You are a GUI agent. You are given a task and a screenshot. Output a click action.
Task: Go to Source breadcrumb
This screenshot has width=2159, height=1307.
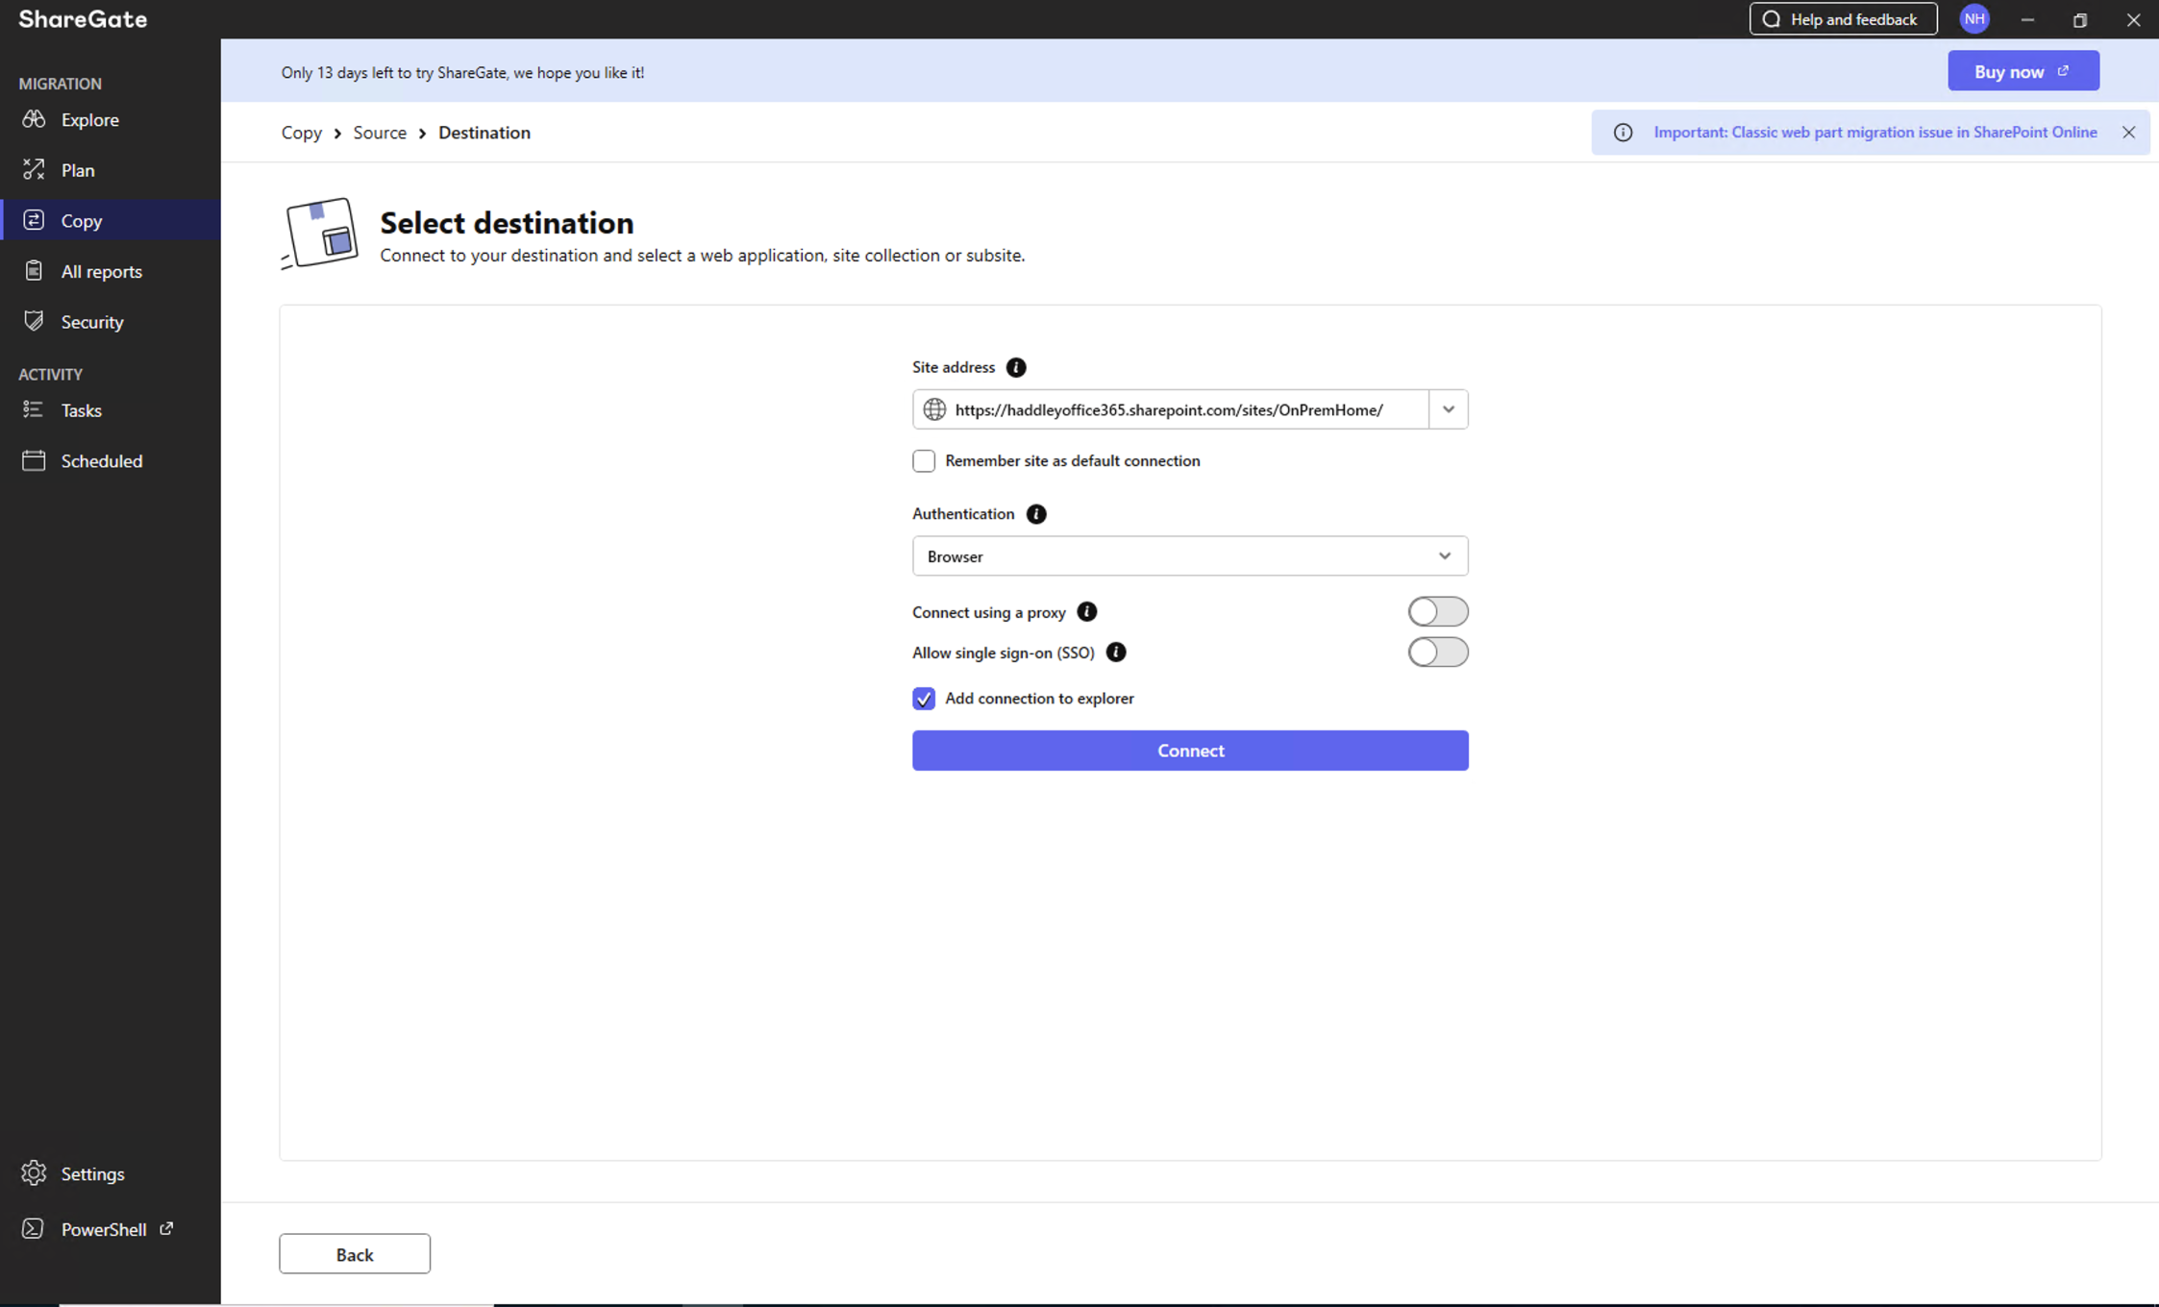[380, 133]
